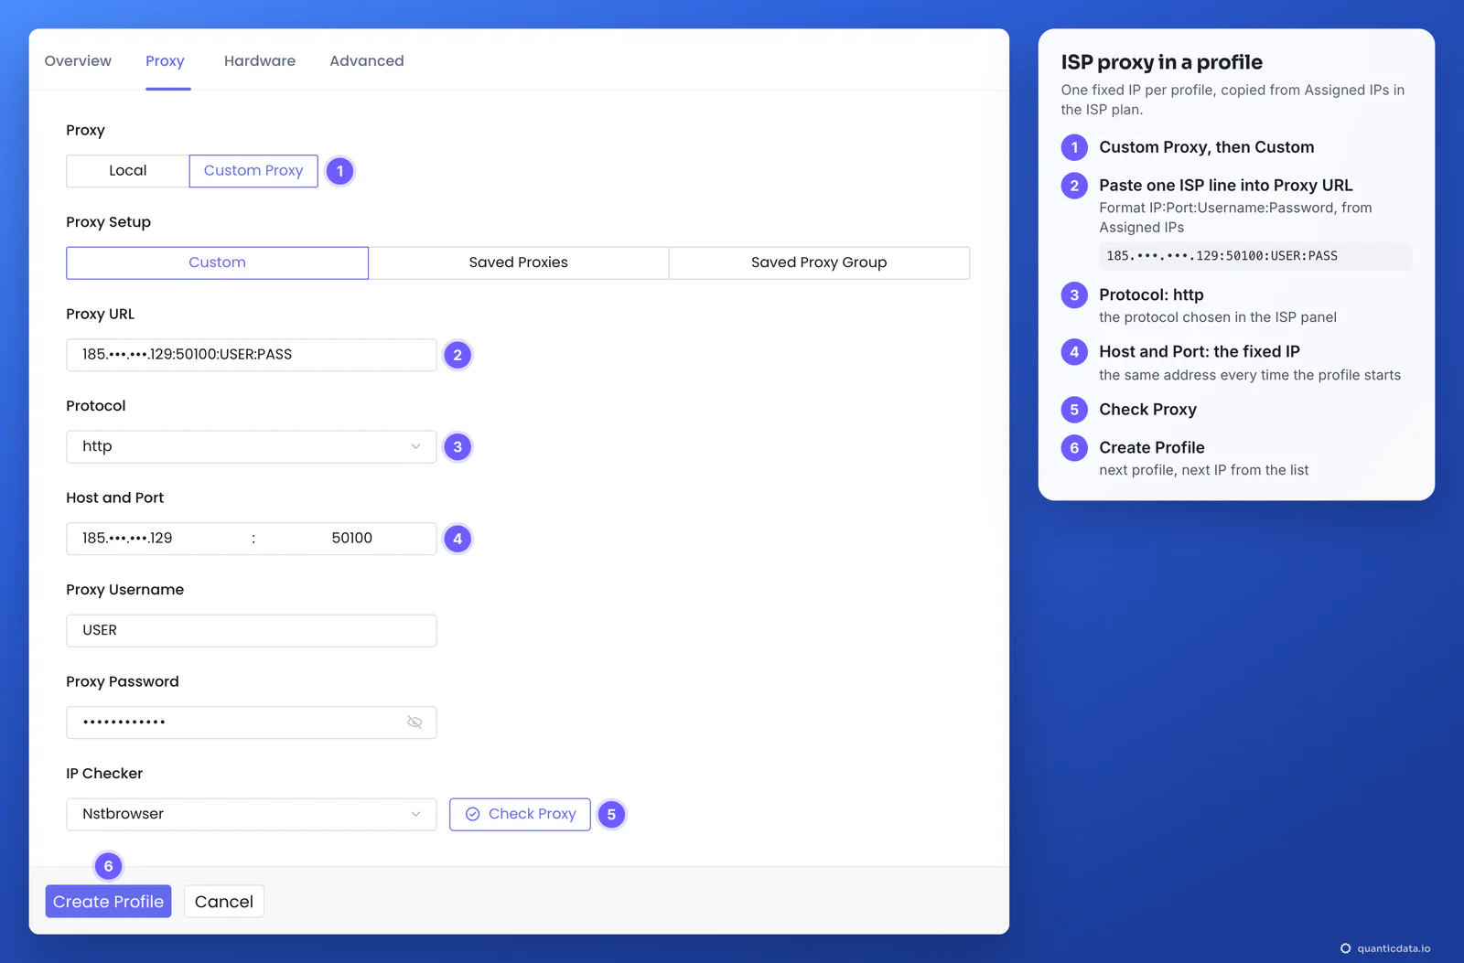This screenshot has width=1464, height=963.
Task: Click 'Host and Port: the fixed IP' text
Action: [x=1199, y=351]
